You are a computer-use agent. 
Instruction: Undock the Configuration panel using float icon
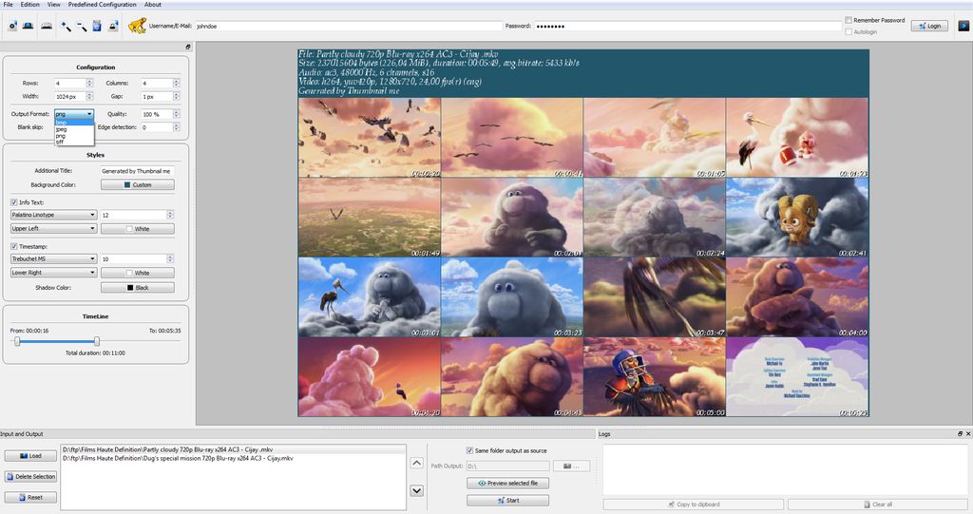[x=188, y=48]
